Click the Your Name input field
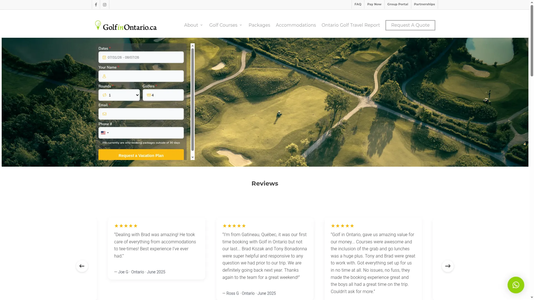 141,76
